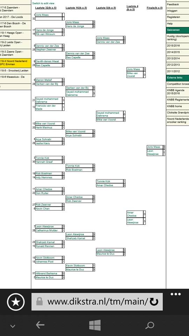Click the address bar URL field

[97, 302]
